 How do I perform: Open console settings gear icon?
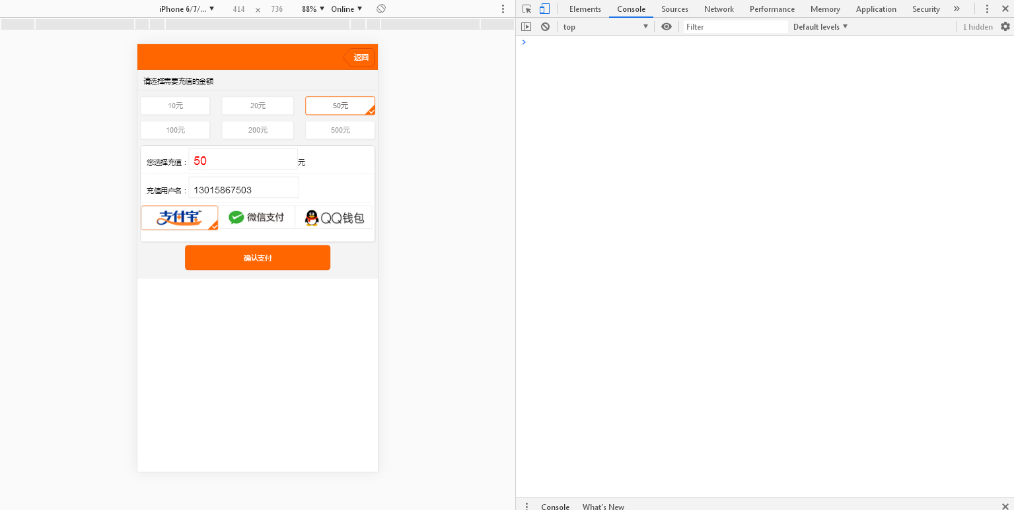click(1005, 27)
